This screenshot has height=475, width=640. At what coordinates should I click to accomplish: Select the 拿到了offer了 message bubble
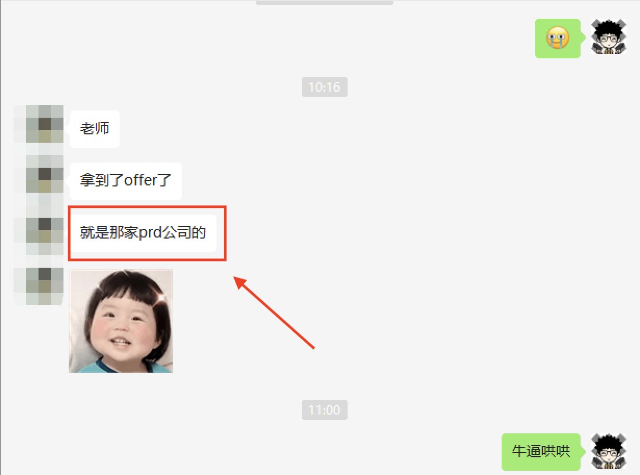pos(125,181)
